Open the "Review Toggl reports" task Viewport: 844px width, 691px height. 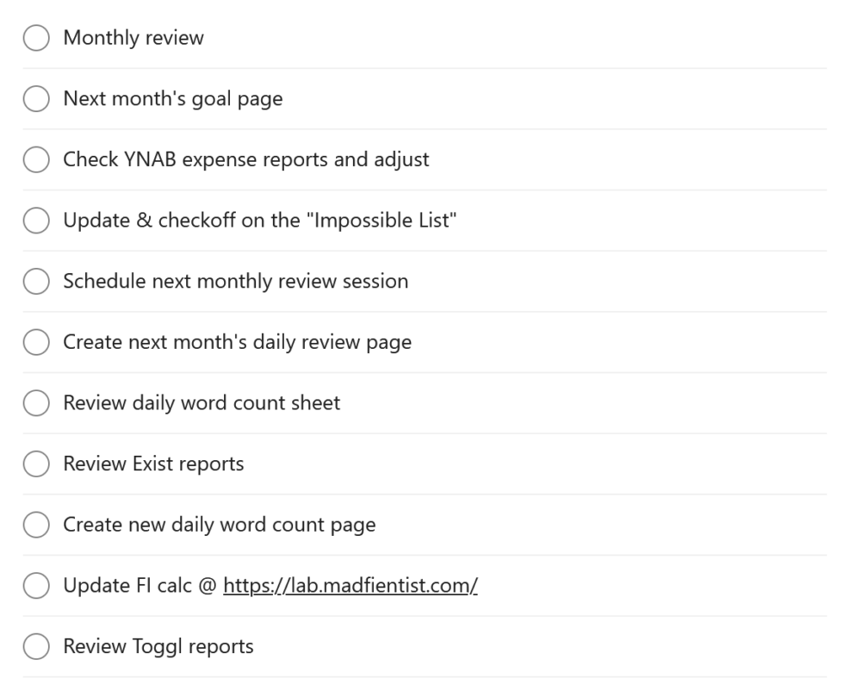click(x=158, y=646)
